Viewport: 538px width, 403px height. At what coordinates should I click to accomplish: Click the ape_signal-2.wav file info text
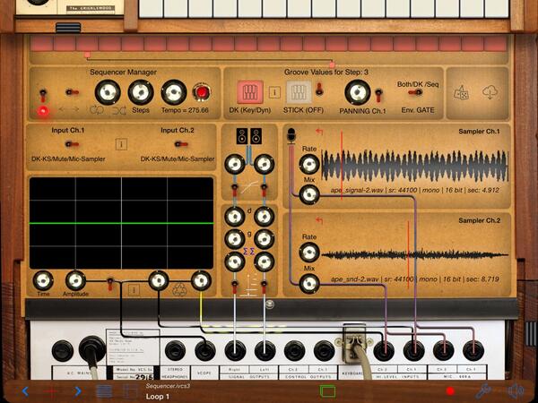coord(415,190)
